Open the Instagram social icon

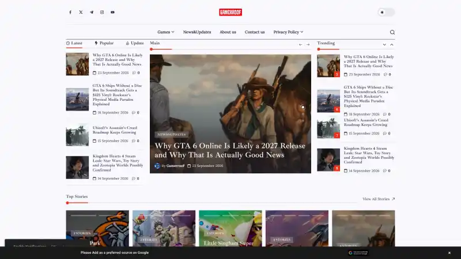[x=102, y=12]
